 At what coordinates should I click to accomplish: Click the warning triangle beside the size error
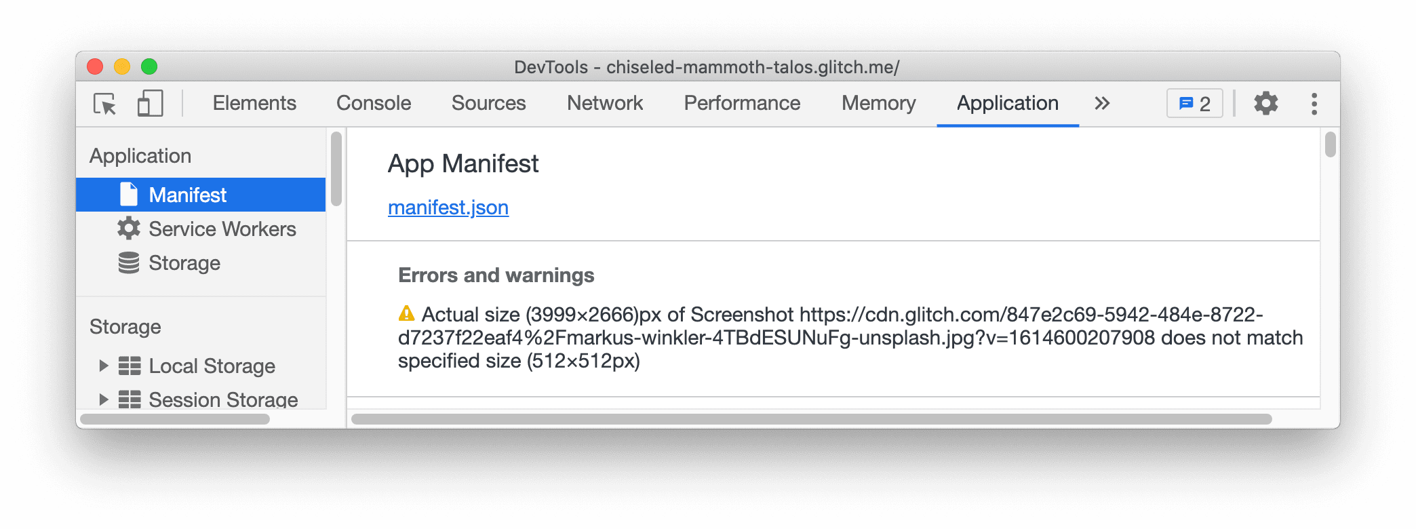(x=406, y=313)
